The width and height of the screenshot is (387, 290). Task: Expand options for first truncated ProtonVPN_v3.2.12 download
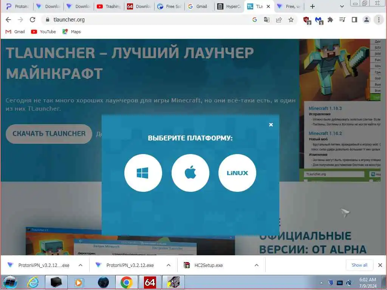(80, 265)
